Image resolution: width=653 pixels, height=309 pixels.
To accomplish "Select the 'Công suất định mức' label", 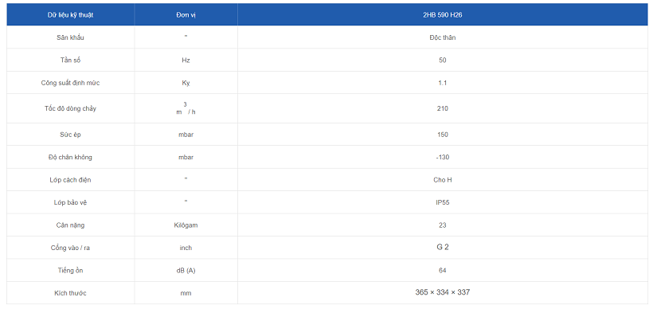I will [x=70, y=83].
